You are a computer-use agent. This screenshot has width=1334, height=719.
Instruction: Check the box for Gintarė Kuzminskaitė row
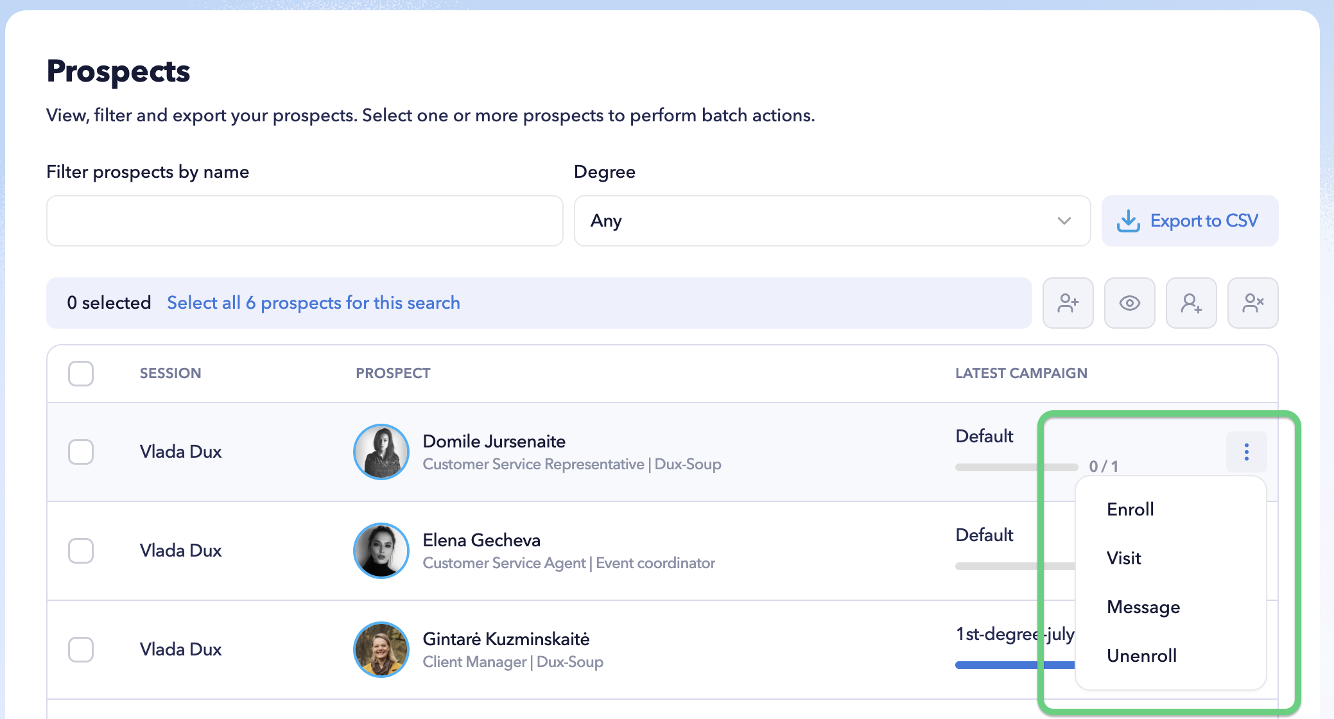pos(81,650)
